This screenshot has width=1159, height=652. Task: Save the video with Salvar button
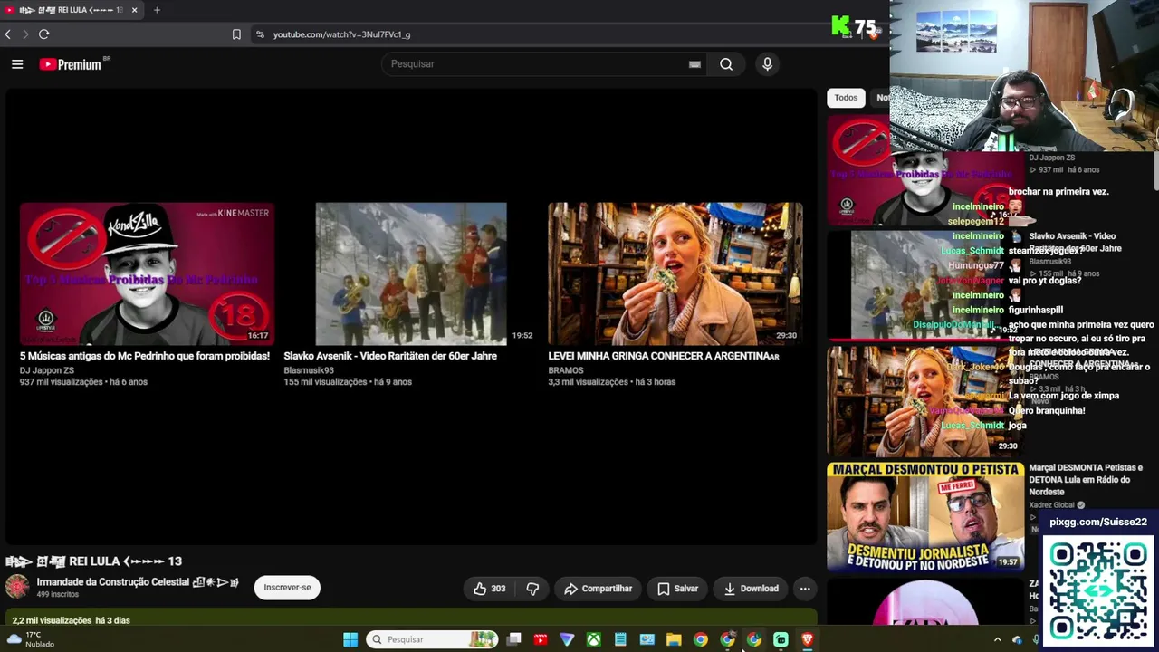pos(678,589)
